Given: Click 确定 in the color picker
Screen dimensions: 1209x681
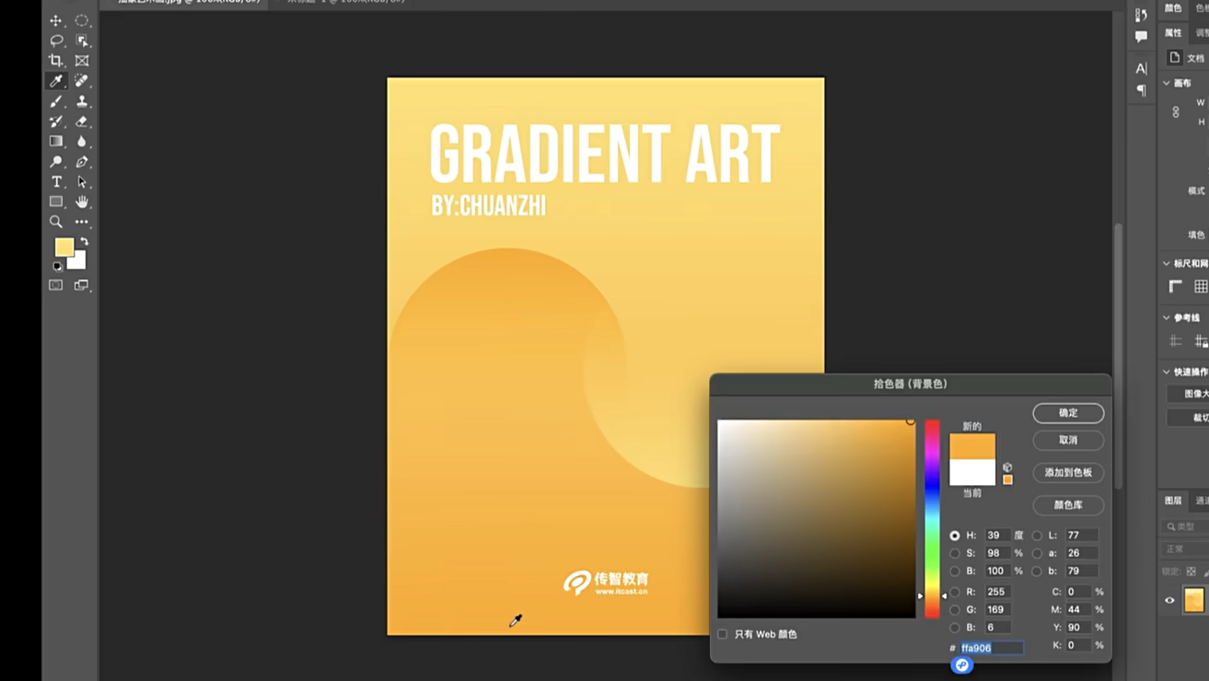Looking at the screenshot, I should click(x=1068, y=412).
